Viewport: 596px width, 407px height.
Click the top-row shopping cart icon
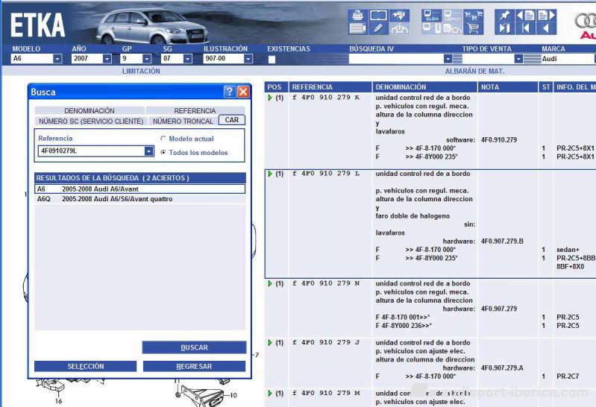click(x=473, y=15)
